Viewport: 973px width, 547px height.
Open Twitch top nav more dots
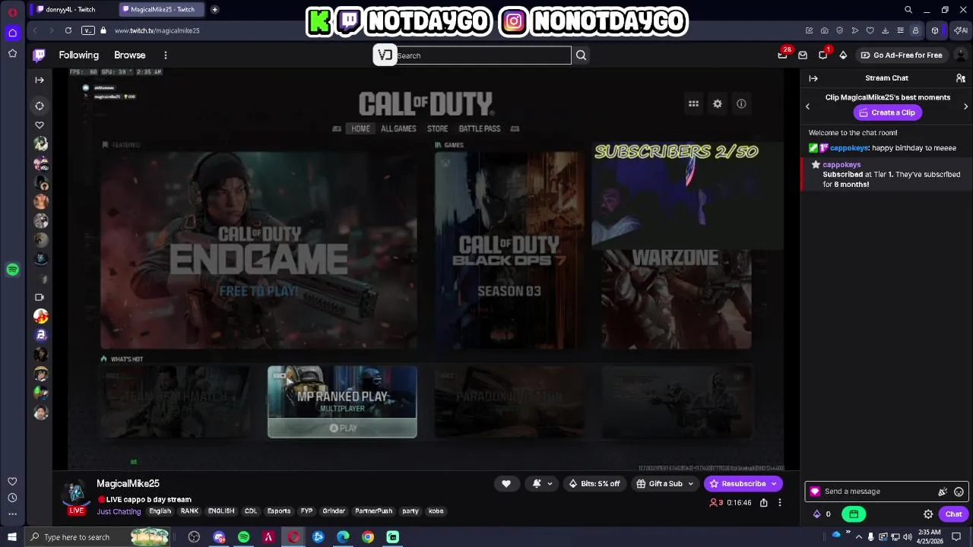tap(166, 55)
